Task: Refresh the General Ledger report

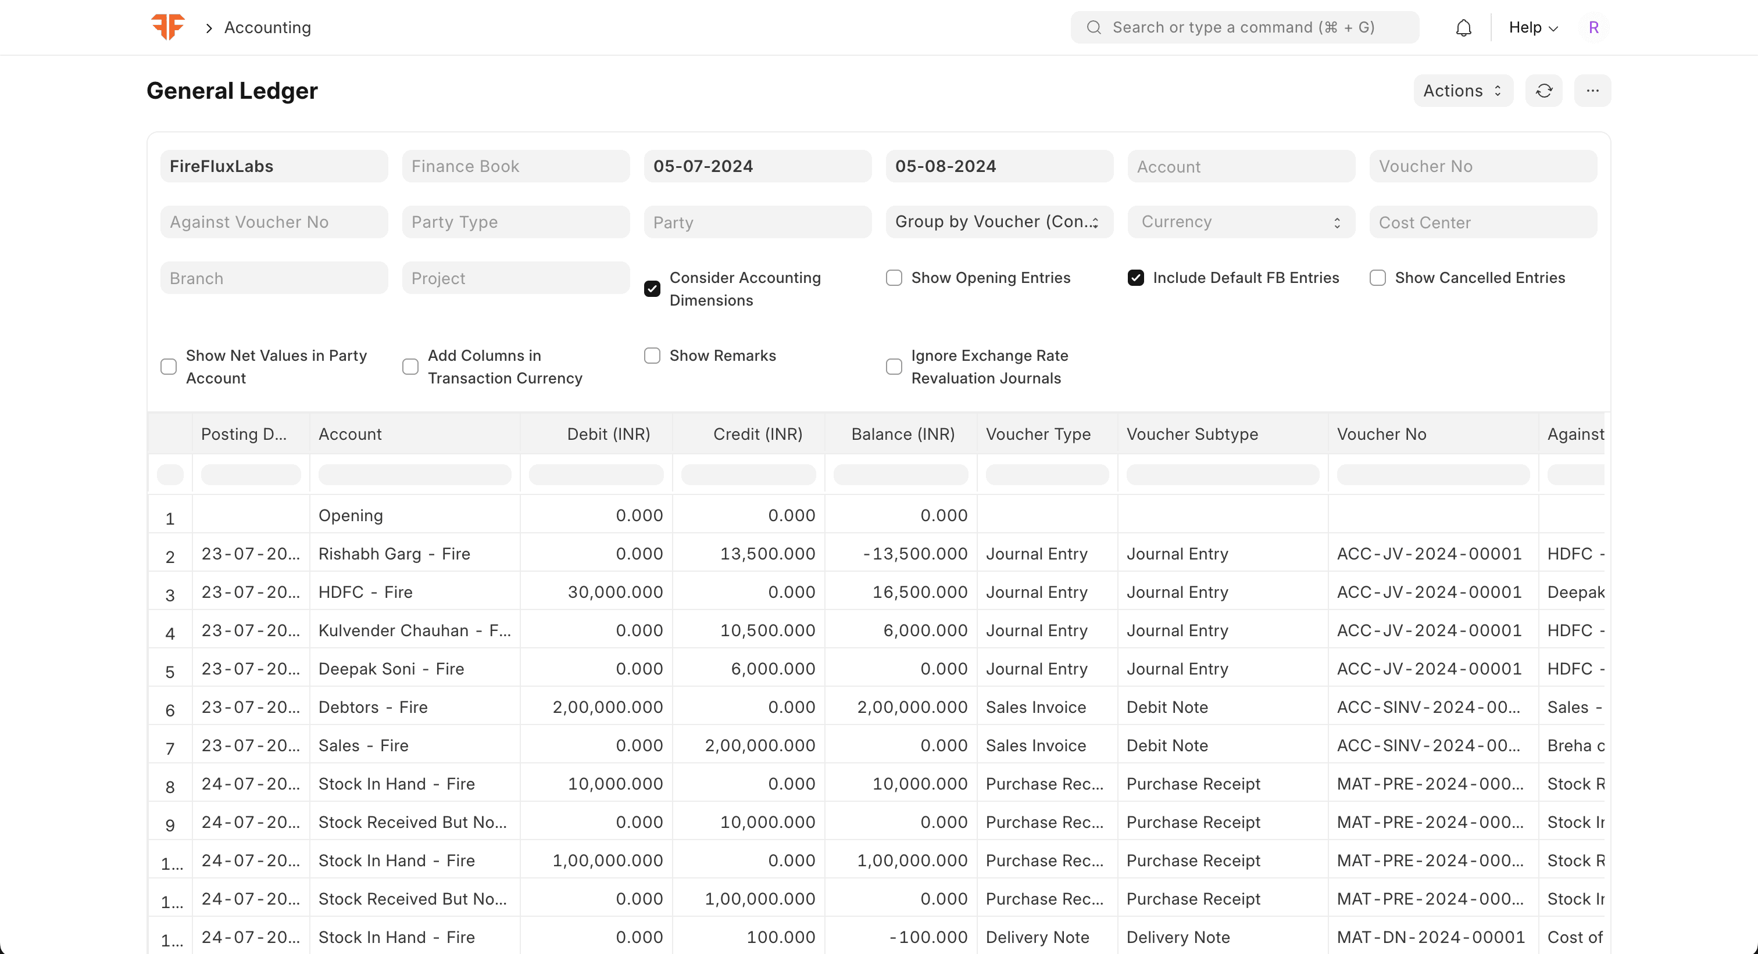Action: (x=1543, y=91)
